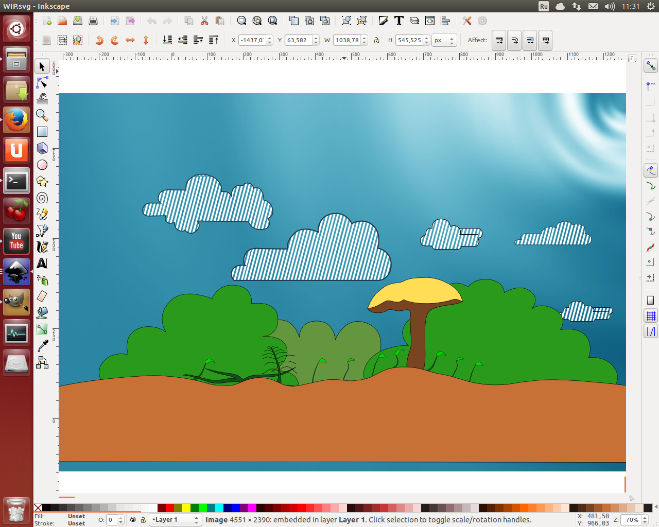Viewport: 659px width, 527px height.
Task: Activate the Color dropper tool
Action: click(x=42, y=346)
